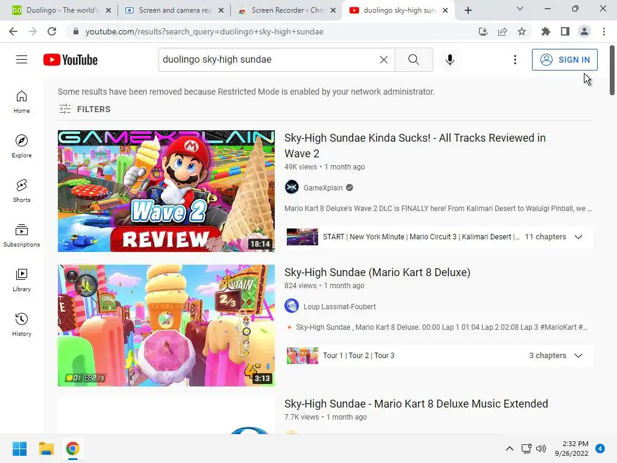Open Shorts in sidebar

[22, 191]
